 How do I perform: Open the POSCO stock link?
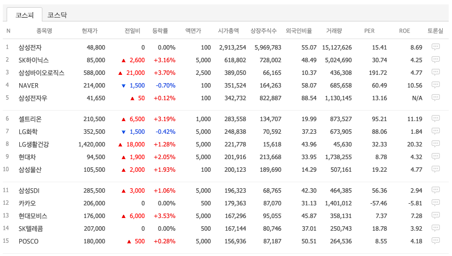[x=29, y=241]
